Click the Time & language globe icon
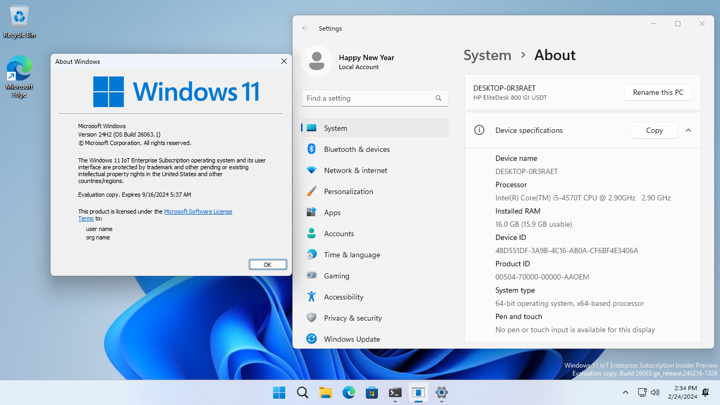 [x=312, y=255]
